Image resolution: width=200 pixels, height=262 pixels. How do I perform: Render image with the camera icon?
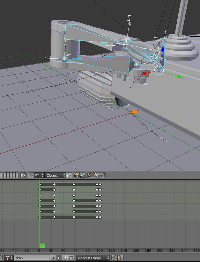click(76, 175)
